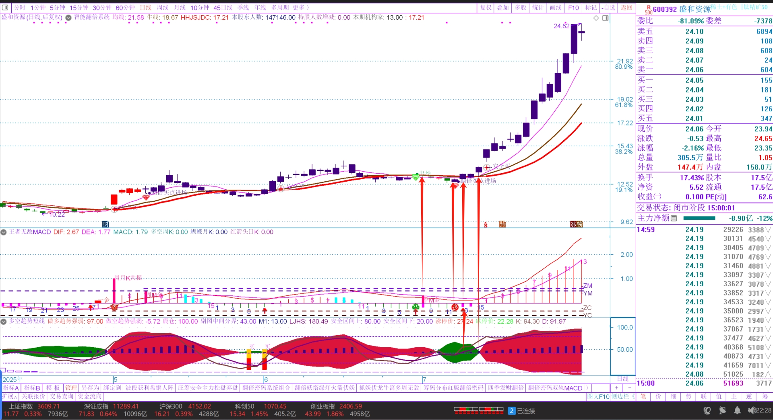
Task: Toggle 图文F10 info panel
Action: click(598, 396)
